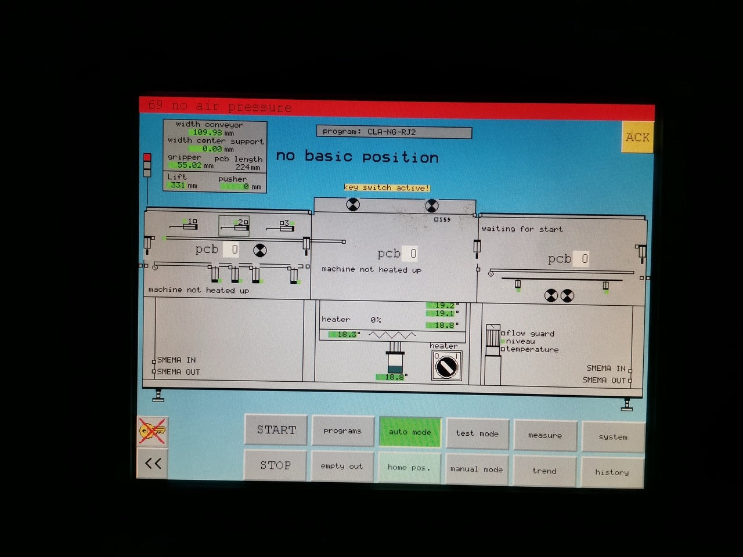The width and height of the screenshot is (743, 557).
Task: Click the rotation icon atop the center module
Action: [x=354, y=205]
